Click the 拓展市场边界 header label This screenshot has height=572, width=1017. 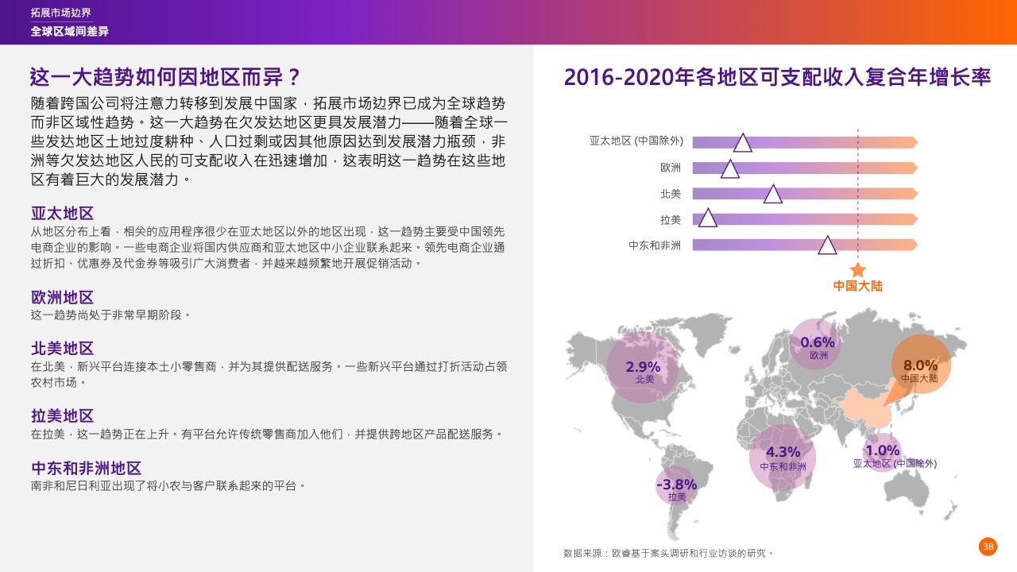click(61, 13)
